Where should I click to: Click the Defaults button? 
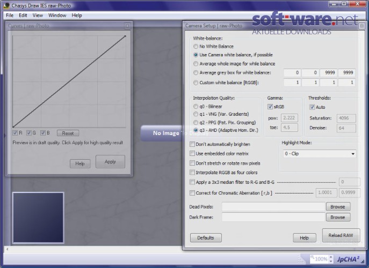pyautogui.click(x=206, y=237)
